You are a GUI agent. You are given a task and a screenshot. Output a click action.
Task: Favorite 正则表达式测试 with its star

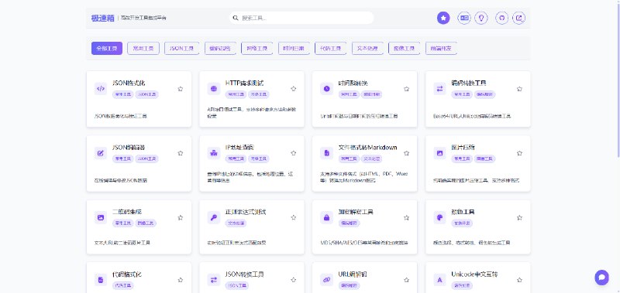tap(294, 217)
